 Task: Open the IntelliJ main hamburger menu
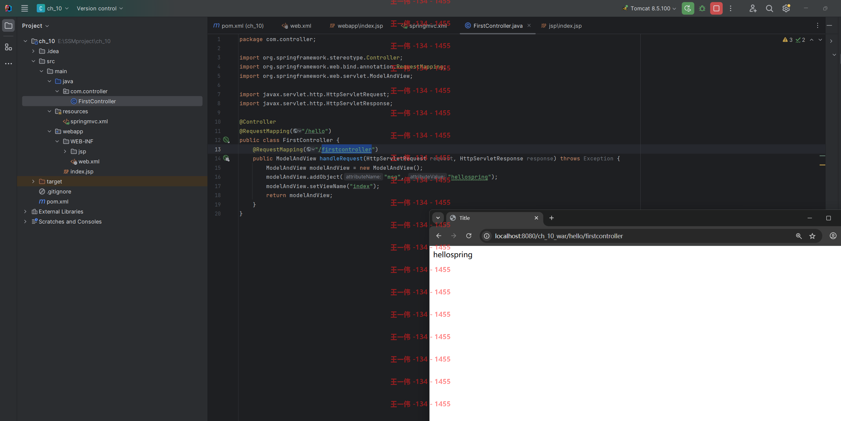24,8
